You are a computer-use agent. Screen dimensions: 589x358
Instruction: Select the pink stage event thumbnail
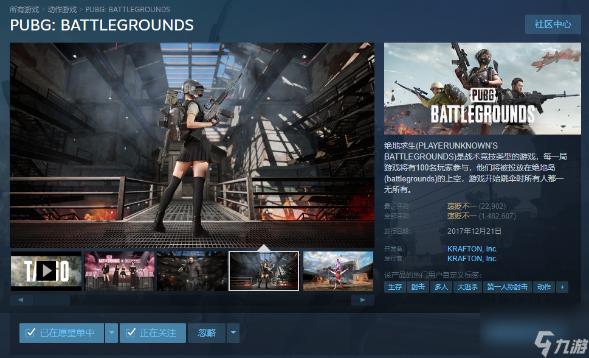119,271
